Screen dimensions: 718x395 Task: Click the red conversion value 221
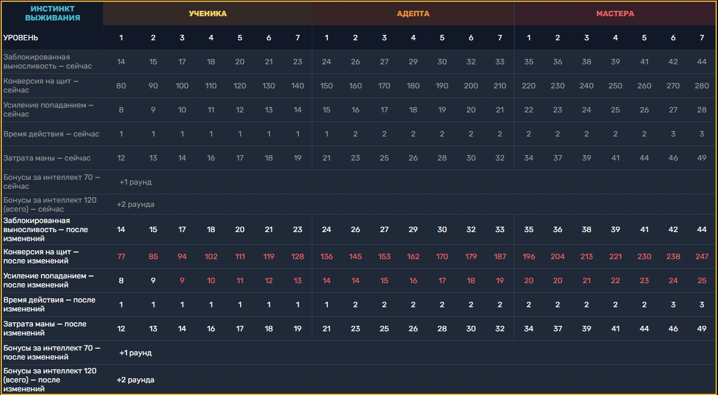[616, 257]
